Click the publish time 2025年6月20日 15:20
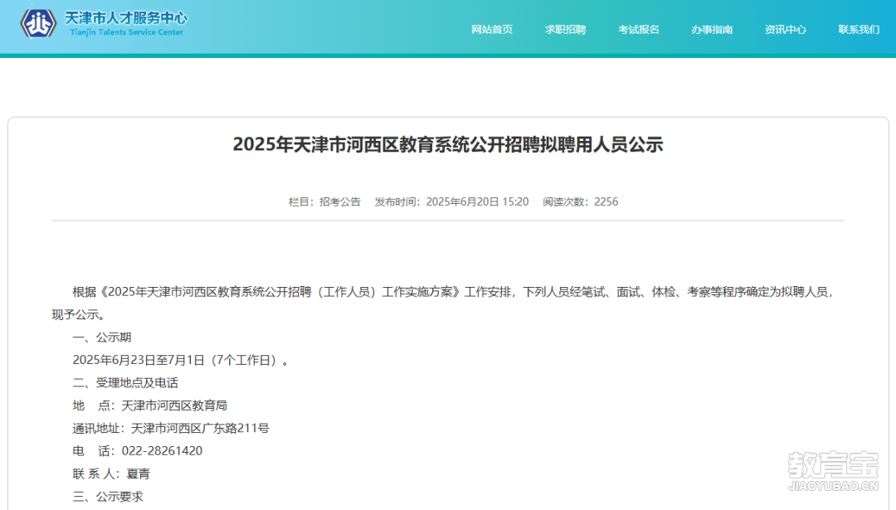 477,202
